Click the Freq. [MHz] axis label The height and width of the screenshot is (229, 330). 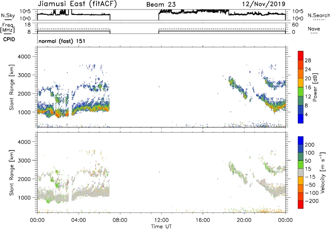(x=8, y=28)
